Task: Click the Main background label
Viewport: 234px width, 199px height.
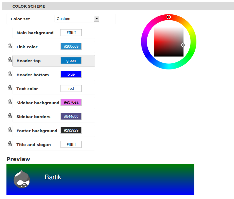Action: coord(35,33)
